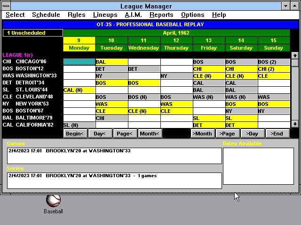Viewport: 301px width, 225px height.
Task: Open the Schedule menu
Action: click(46, 15)
